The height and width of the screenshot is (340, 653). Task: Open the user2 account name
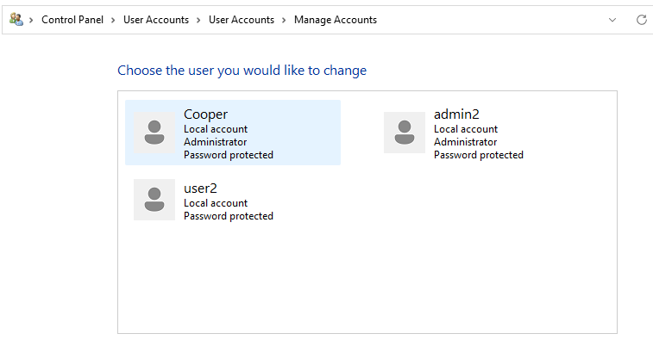pos(200,189)
